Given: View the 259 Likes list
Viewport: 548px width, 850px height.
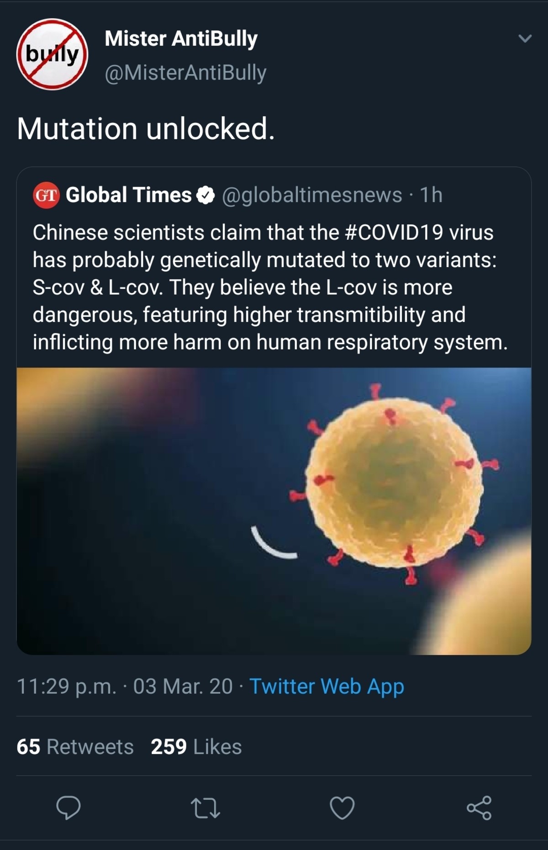Looking at the screenshot, I should (x=196, y=747).
